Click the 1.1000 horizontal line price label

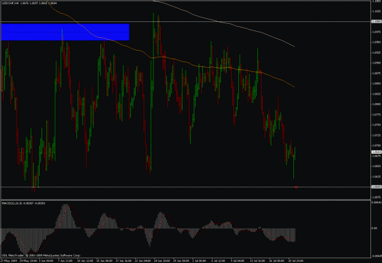pos(376,21)
